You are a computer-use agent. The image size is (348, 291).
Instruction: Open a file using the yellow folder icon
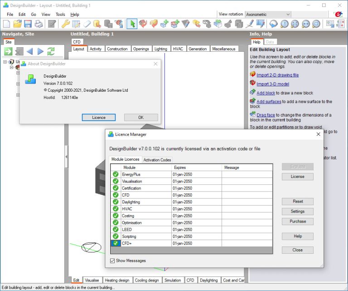click(17, 24)
